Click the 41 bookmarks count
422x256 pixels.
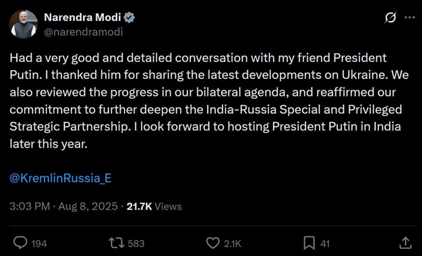325,244
